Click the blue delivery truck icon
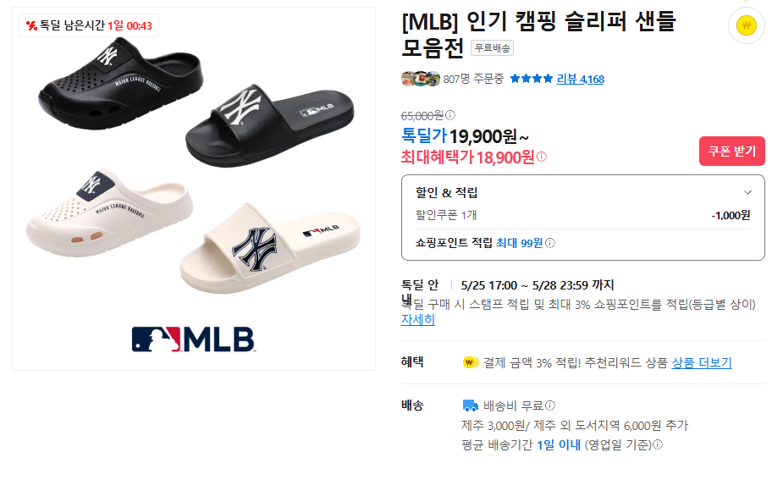 470,406
